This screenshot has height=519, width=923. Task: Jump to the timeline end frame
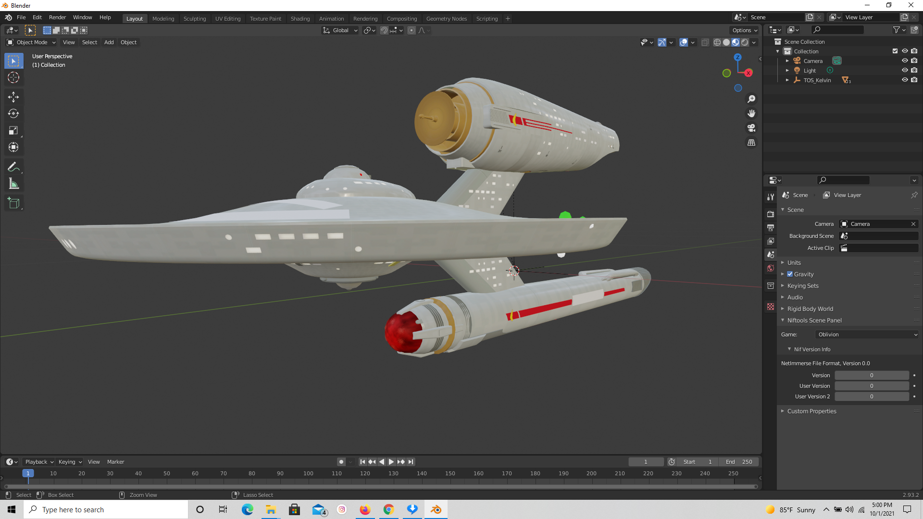pos(411,462)
